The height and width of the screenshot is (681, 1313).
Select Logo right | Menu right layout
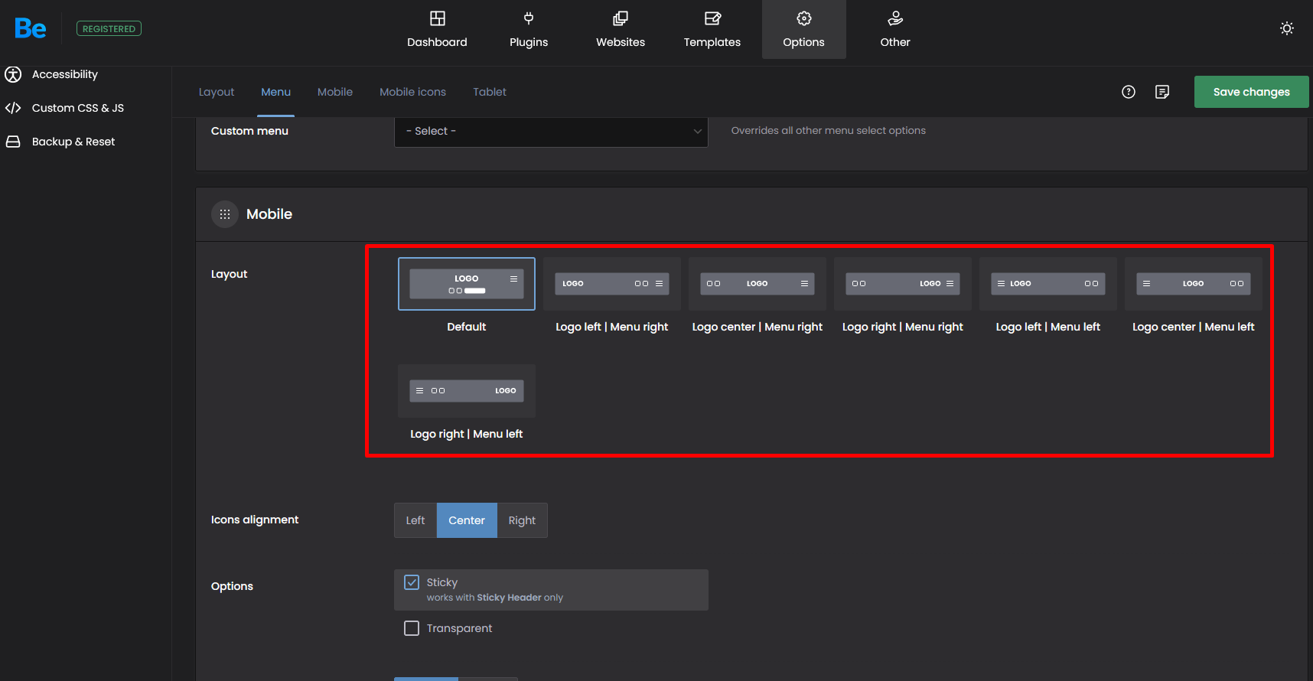pos(903,284)
